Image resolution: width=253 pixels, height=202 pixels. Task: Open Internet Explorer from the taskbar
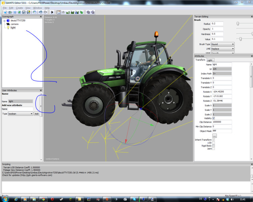[x=16, y=199]
